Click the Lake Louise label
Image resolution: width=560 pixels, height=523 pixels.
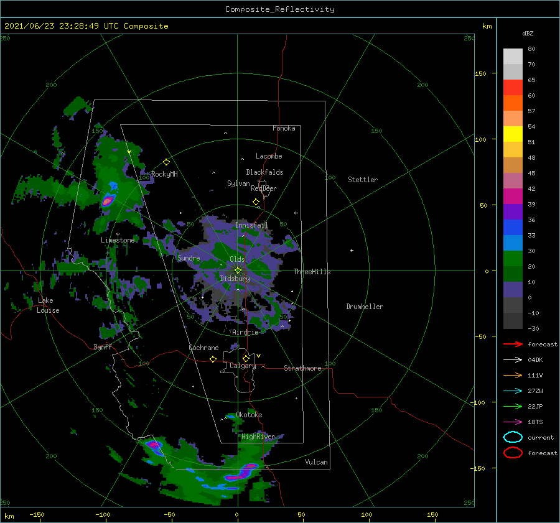(x=48, y=305)
